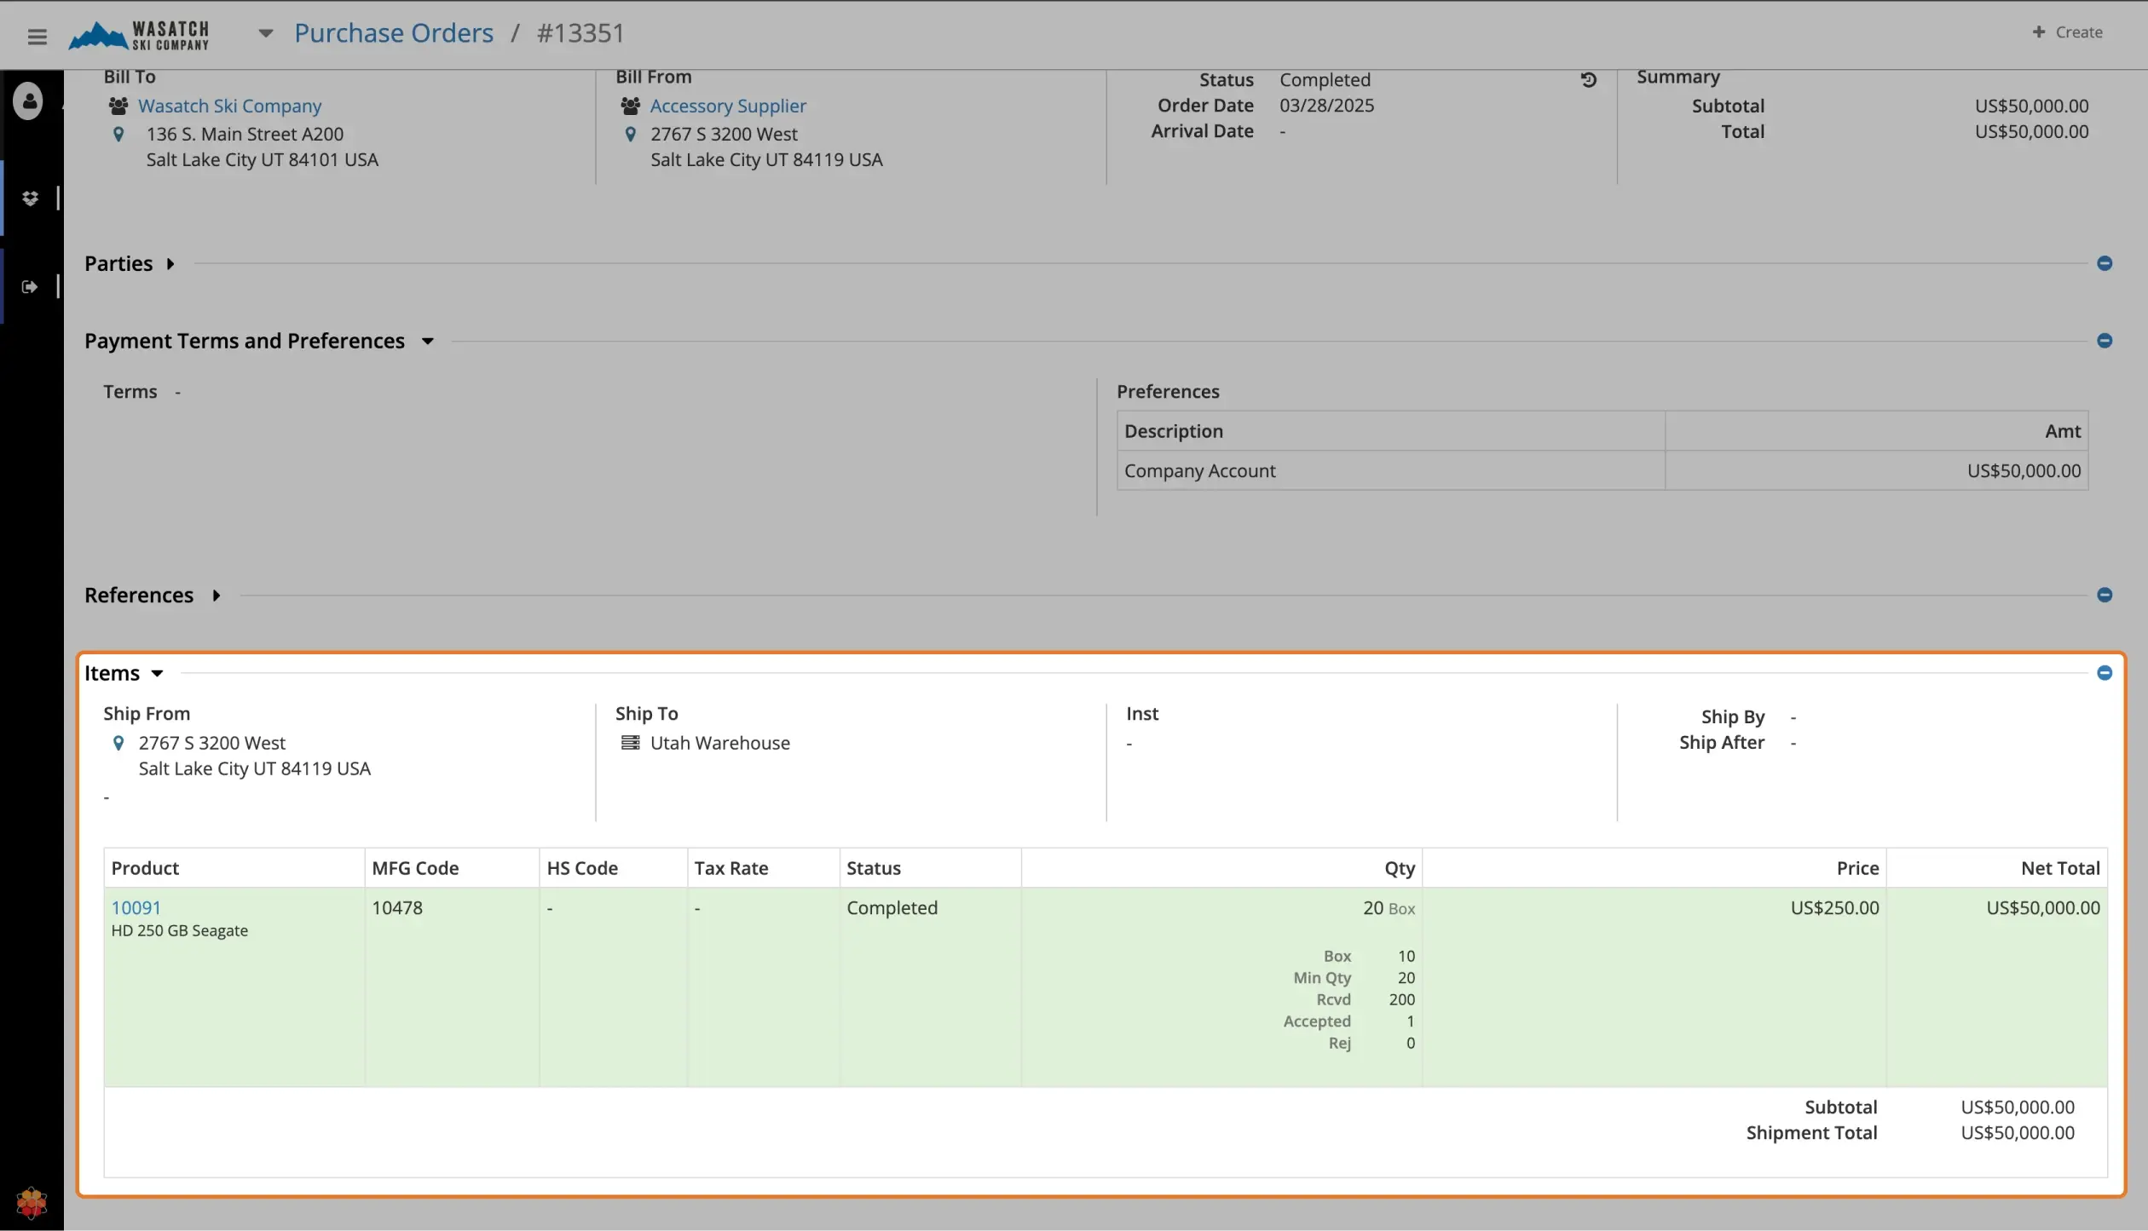Viewport: 2148px width, 1231px height.
Task: Click the Price column header
Action: pyautogui.click(x=1654, y=868)
